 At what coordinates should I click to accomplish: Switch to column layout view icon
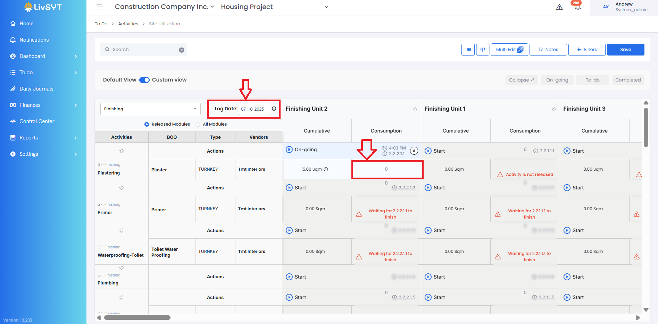click(483, 50)
